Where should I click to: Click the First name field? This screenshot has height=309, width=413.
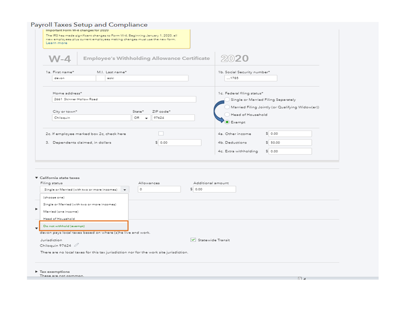[74, 78]
